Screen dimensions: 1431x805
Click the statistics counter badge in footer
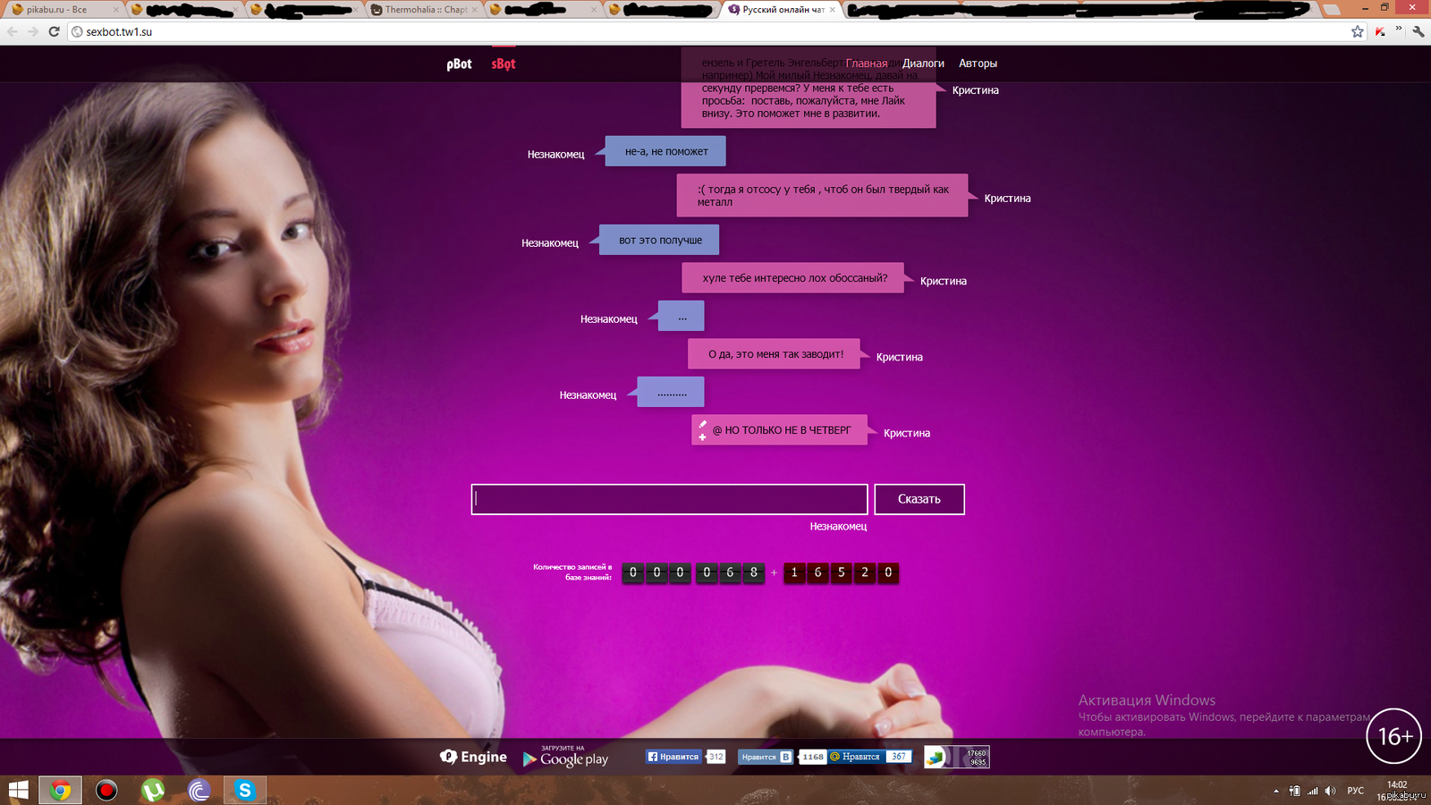pyautogui.click(x=956, y=758)
